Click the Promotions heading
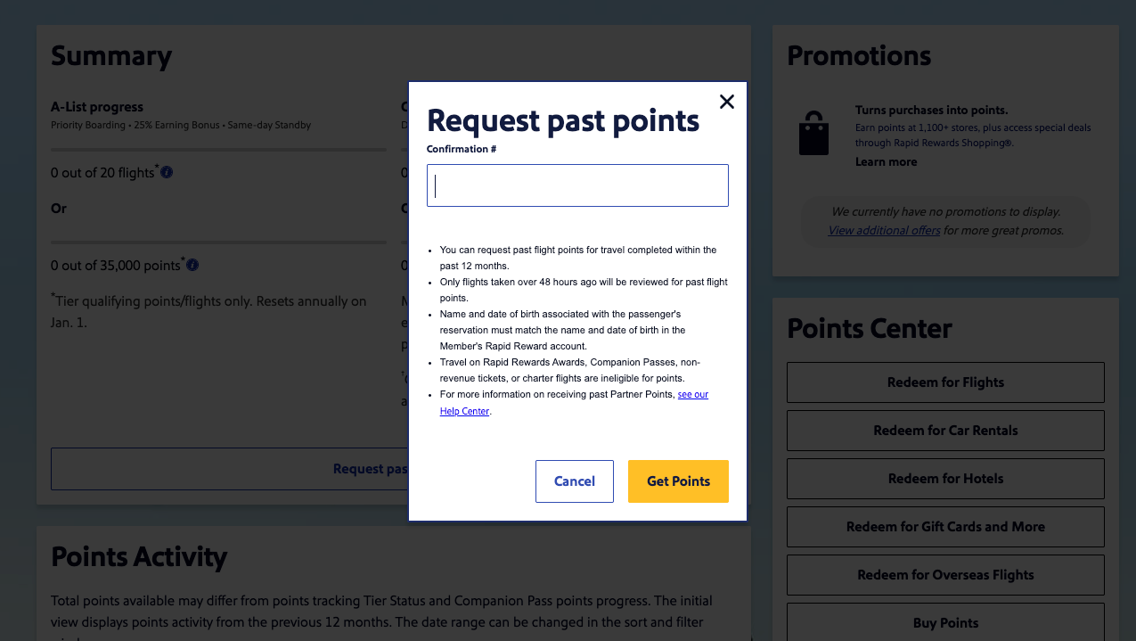The image size is (1136, 641). click(x=858, y=55)
